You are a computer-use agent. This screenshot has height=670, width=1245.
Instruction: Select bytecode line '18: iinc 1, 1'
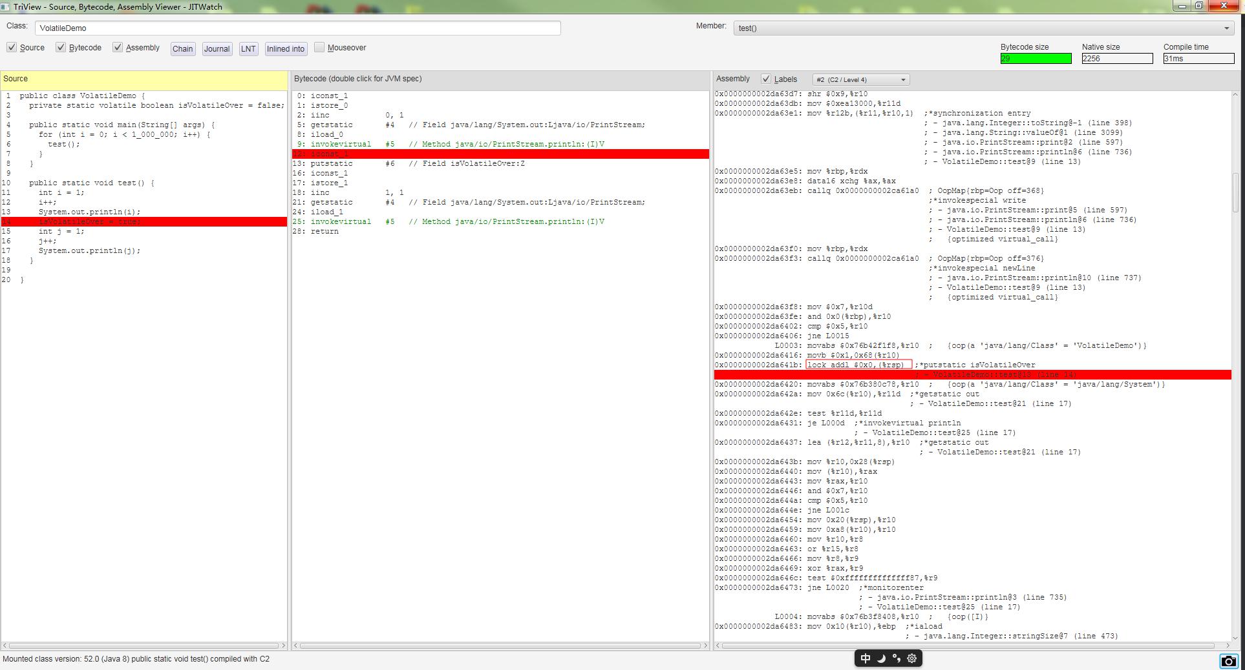[x=348, y=192]
